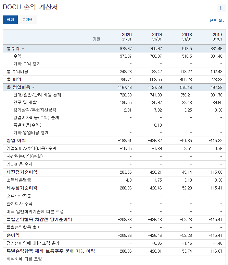Click the 특별비용(수익) row label
The image size is (228, 265).
coord(27,125)
